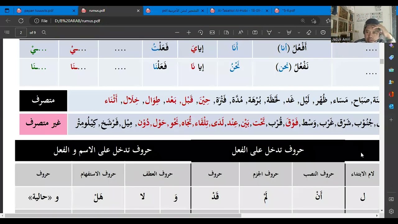Open Copilot in the Edge sidebar
The height and width of the screenshot is (224, 398).
[391, 46]
